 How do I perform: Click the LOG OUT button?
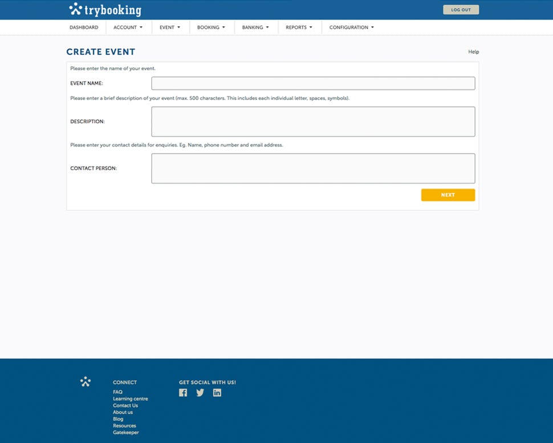461,9
